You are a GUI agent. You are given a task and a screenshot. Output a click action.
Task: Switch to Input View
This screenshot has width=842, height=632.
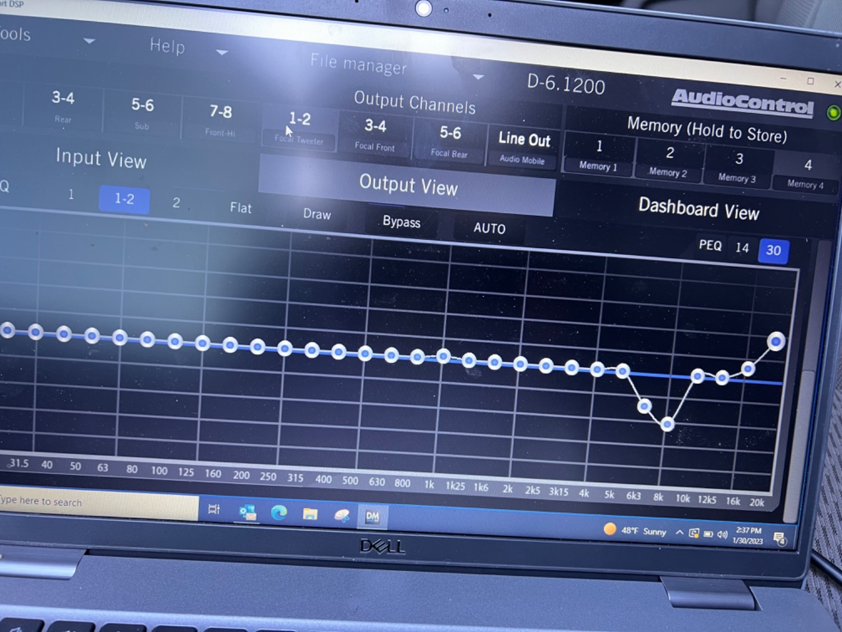click(x=101, y=159)
